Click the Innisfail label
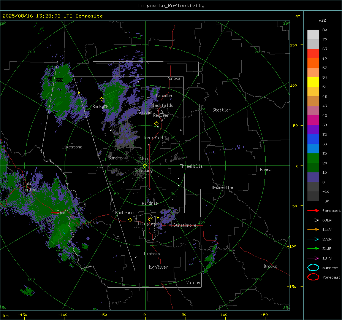342x320 pixels. 153,138
